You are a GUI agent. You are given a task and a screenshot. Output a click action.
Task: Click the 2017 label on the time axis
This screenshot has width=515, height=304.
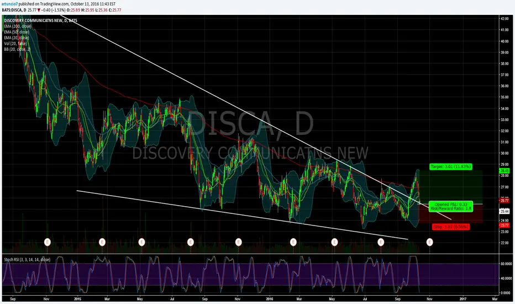463,299
